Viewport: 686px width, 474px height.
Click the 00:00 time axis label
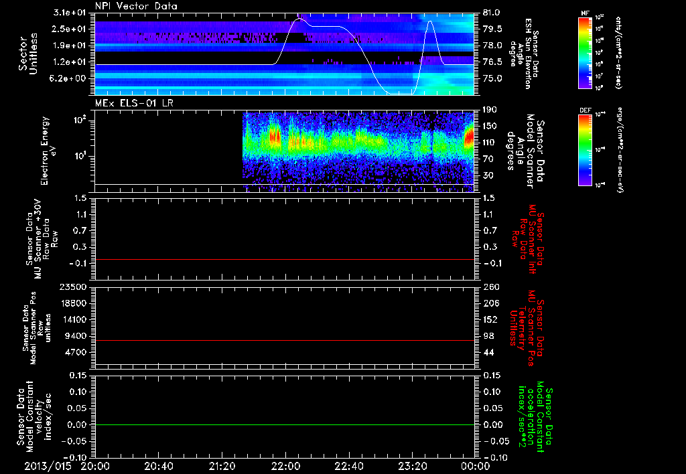(x=476, y=466)
